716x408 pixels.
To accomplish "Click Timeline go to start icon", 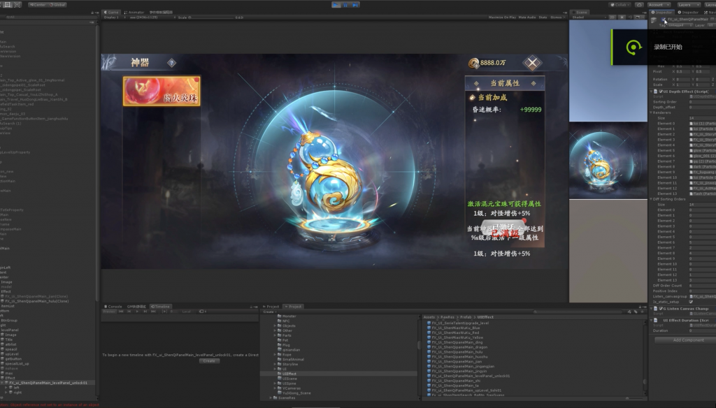I will pyautogui.click(x=121, y=312).
